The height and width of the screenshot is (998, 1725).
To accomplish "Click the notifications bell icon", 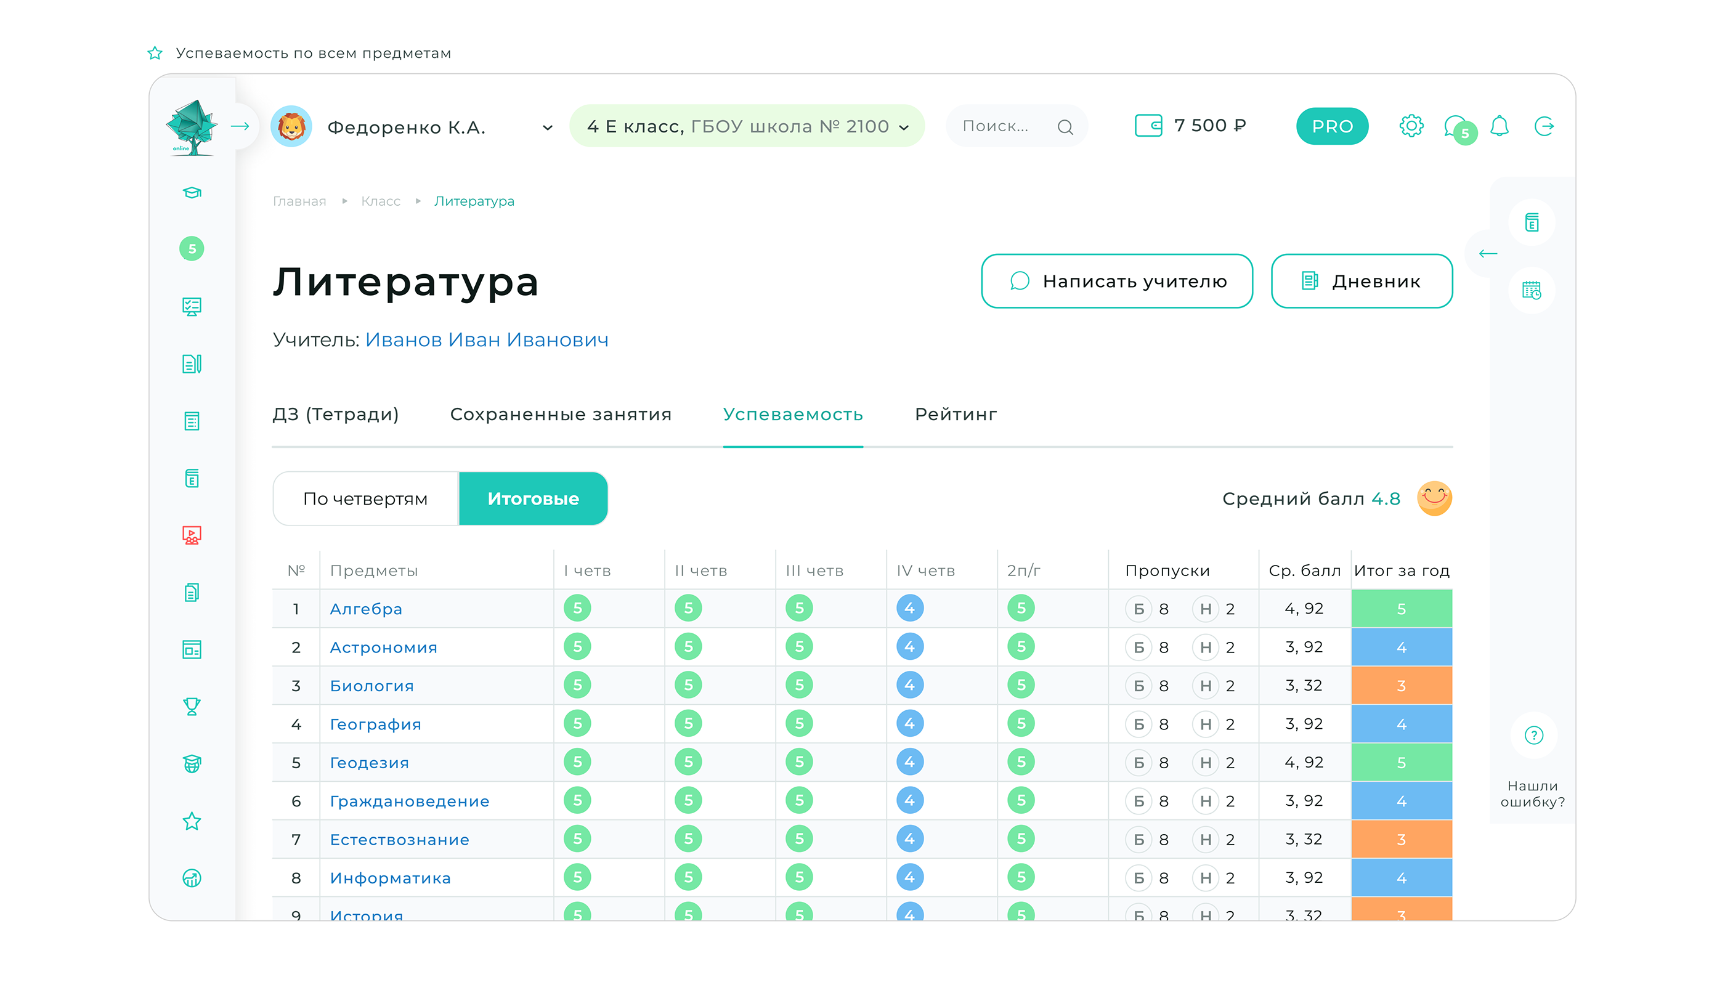I will pos(1499,126).
